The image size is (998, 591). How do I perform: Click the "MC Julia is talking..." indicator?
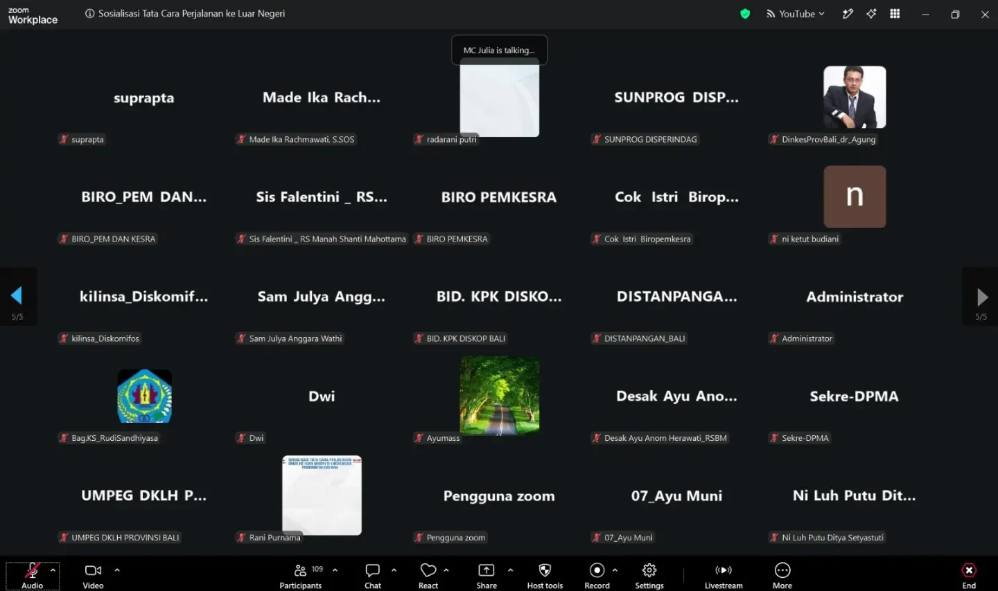(x=499, y=50)
